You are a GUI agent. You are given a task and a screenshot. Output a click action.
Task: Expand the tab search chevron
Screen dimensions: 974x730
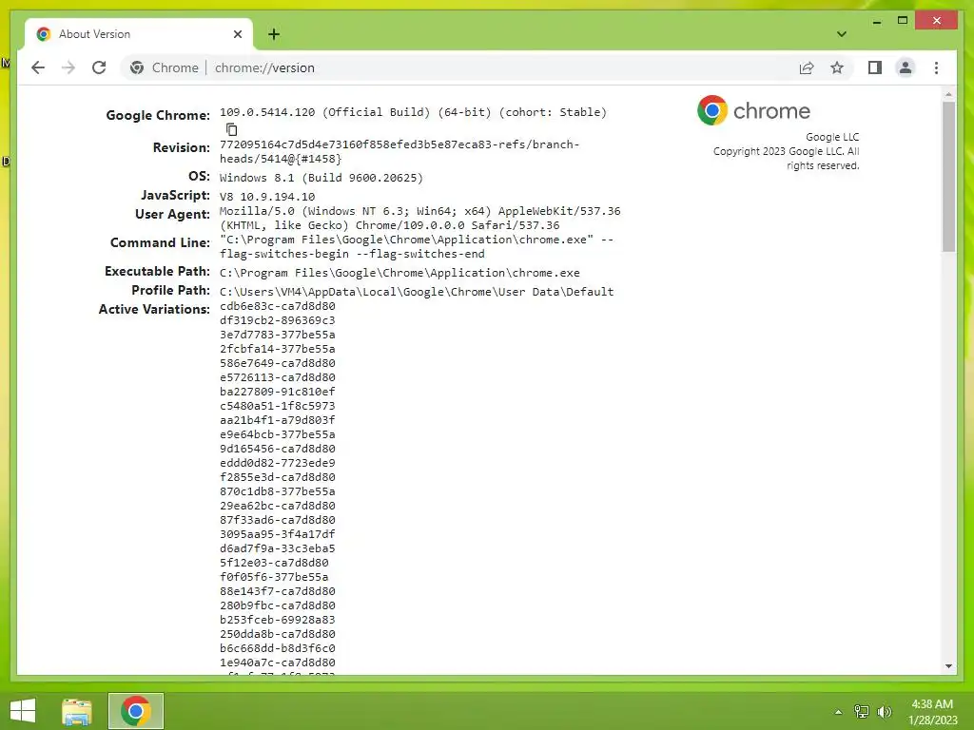click(x=841, y=34)
